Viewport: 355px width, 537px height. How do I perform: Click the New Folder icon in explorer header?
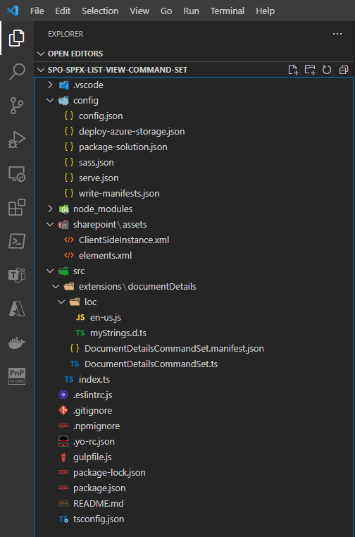(x=310, y=70)
